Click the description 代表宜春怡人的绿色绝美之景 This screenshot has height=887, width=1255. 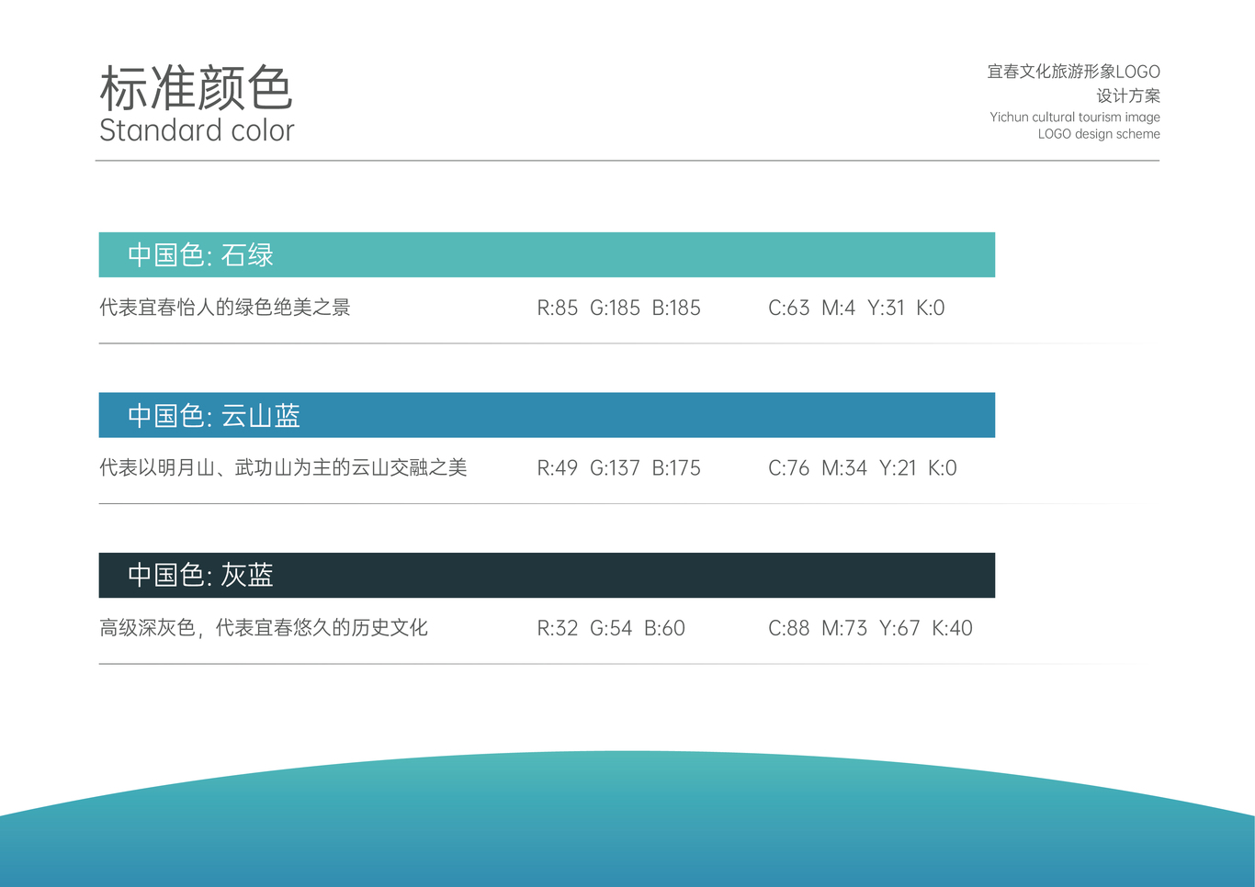tap(225, 308)
